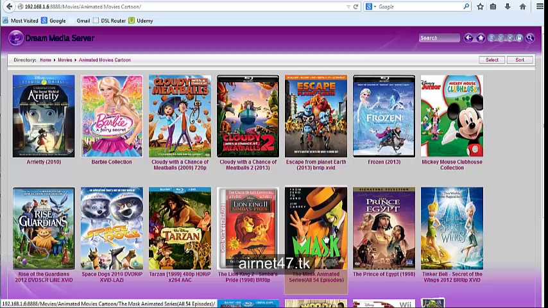Open the DSL Router bookmark
The width and height of the screenshot is (548, 308).
(109, 21)
